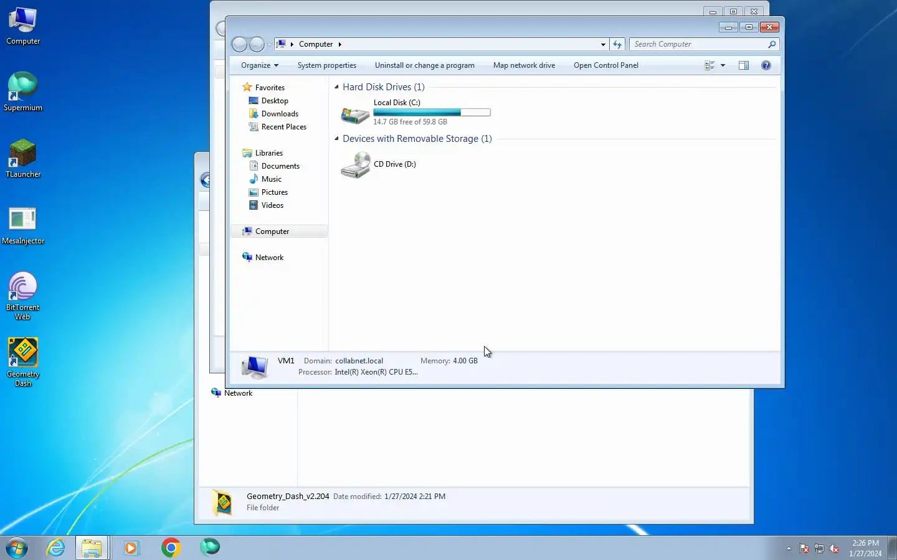Screen dimensions: 897x560
Task: Select the Local Disk (C:) drive icon
Action: tap(355, 114)
